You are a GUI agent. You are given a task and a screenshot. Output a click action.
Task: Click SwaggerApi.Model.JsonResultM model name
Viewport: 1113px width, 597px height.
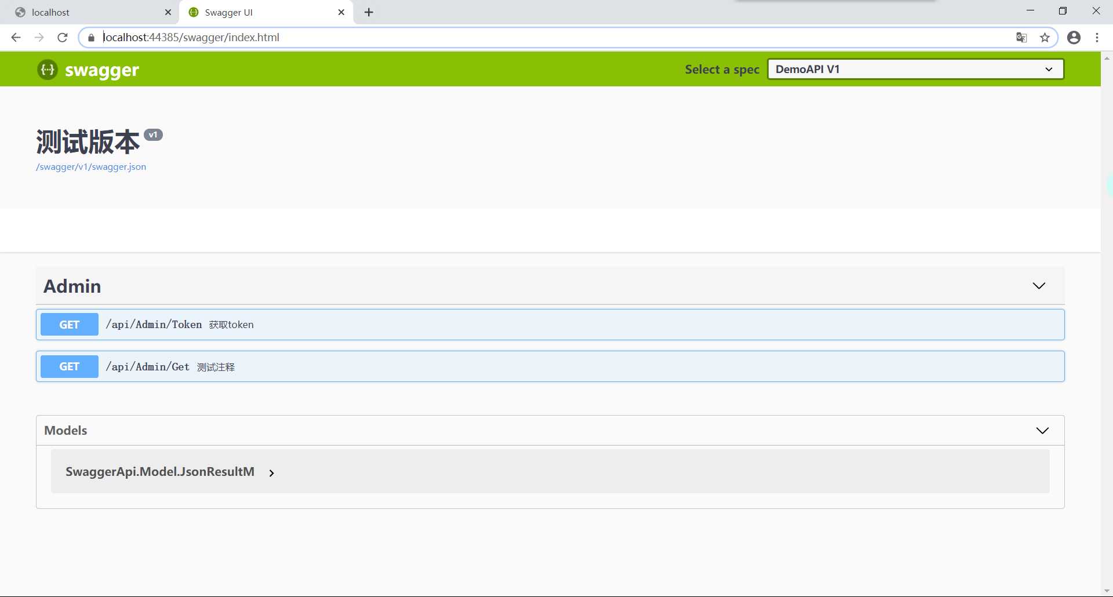point(160,472)
